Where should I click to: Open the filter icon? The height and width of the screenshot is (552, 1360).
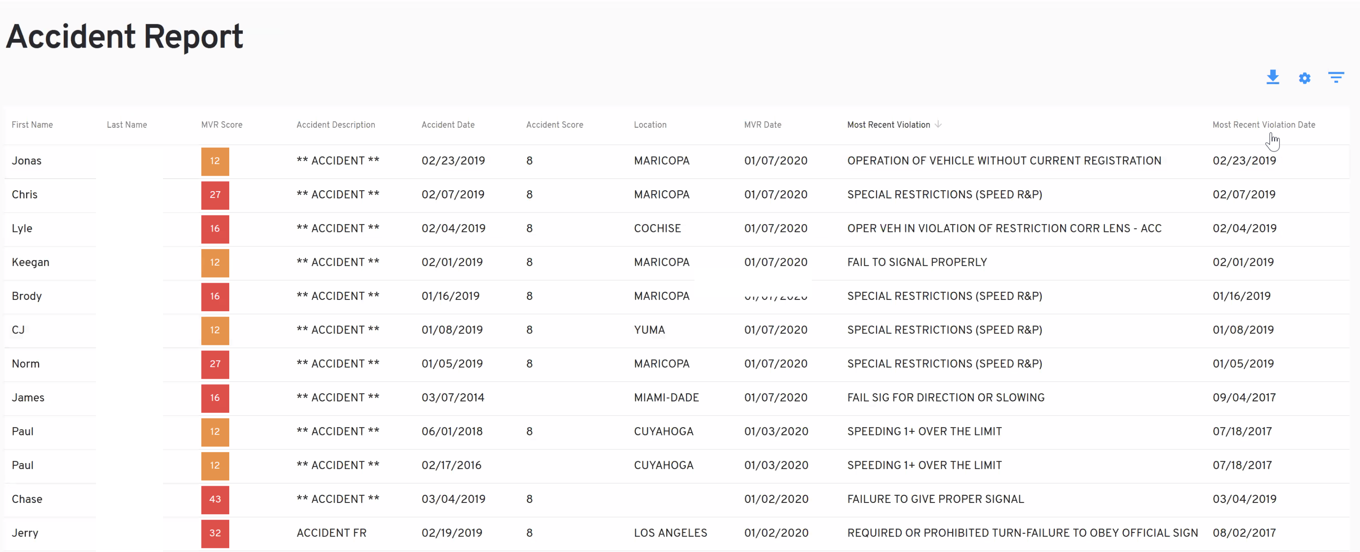pyautogui.click(x=1336, y=77)
